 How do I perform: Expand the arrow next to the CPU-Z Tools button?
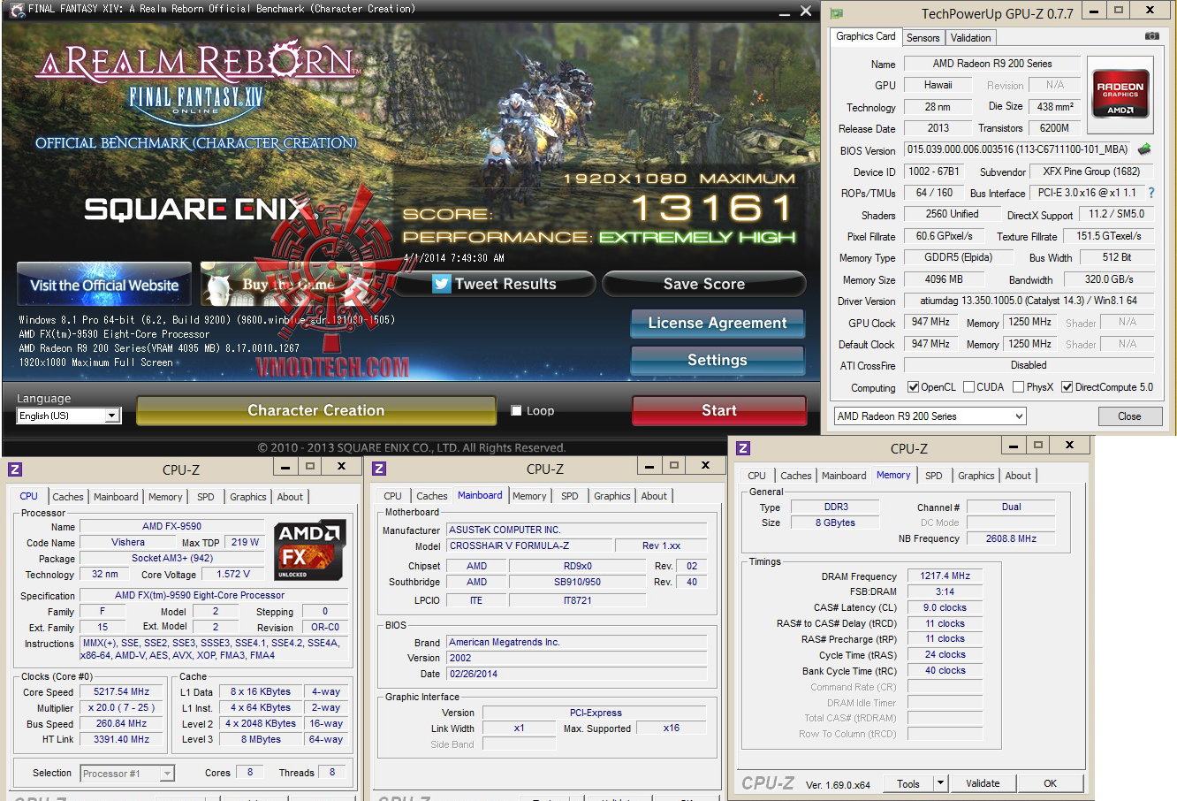[940, 783]
